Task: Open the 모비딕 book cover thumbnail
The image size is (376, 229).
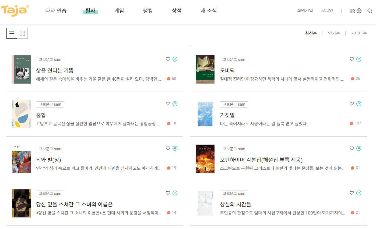Action: [x=205, y=69]
